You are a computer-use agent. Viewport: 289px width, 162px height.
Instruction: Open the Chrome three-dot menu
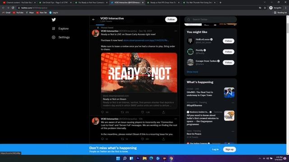coord(286,8)
